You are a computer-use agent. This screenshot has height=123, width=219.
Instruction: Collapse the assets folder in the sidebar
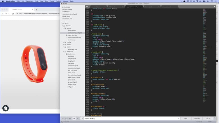63,28
